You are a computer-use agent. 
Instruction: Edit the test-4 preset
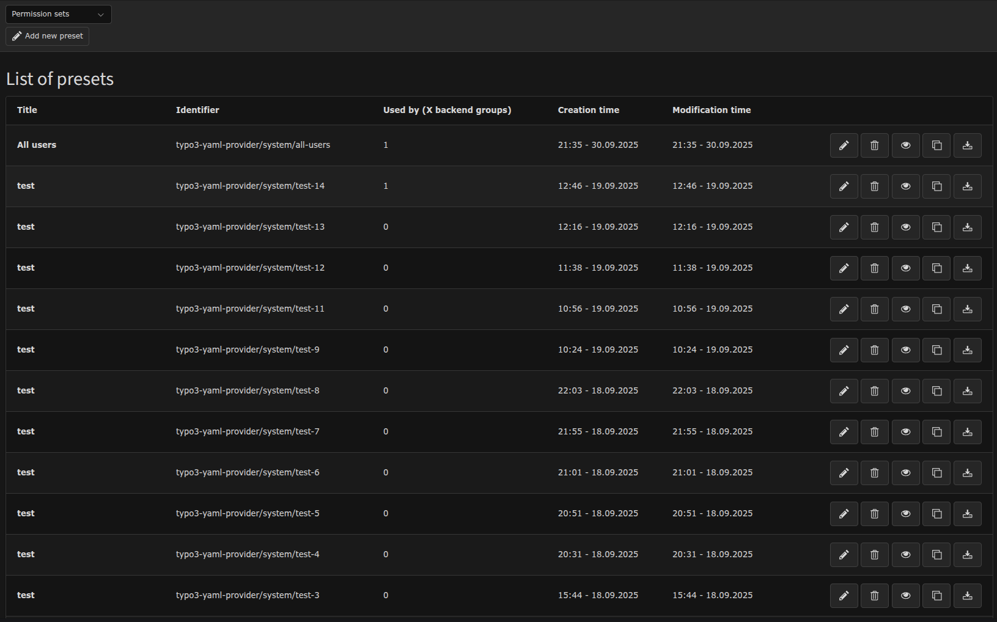coord(844,555)
